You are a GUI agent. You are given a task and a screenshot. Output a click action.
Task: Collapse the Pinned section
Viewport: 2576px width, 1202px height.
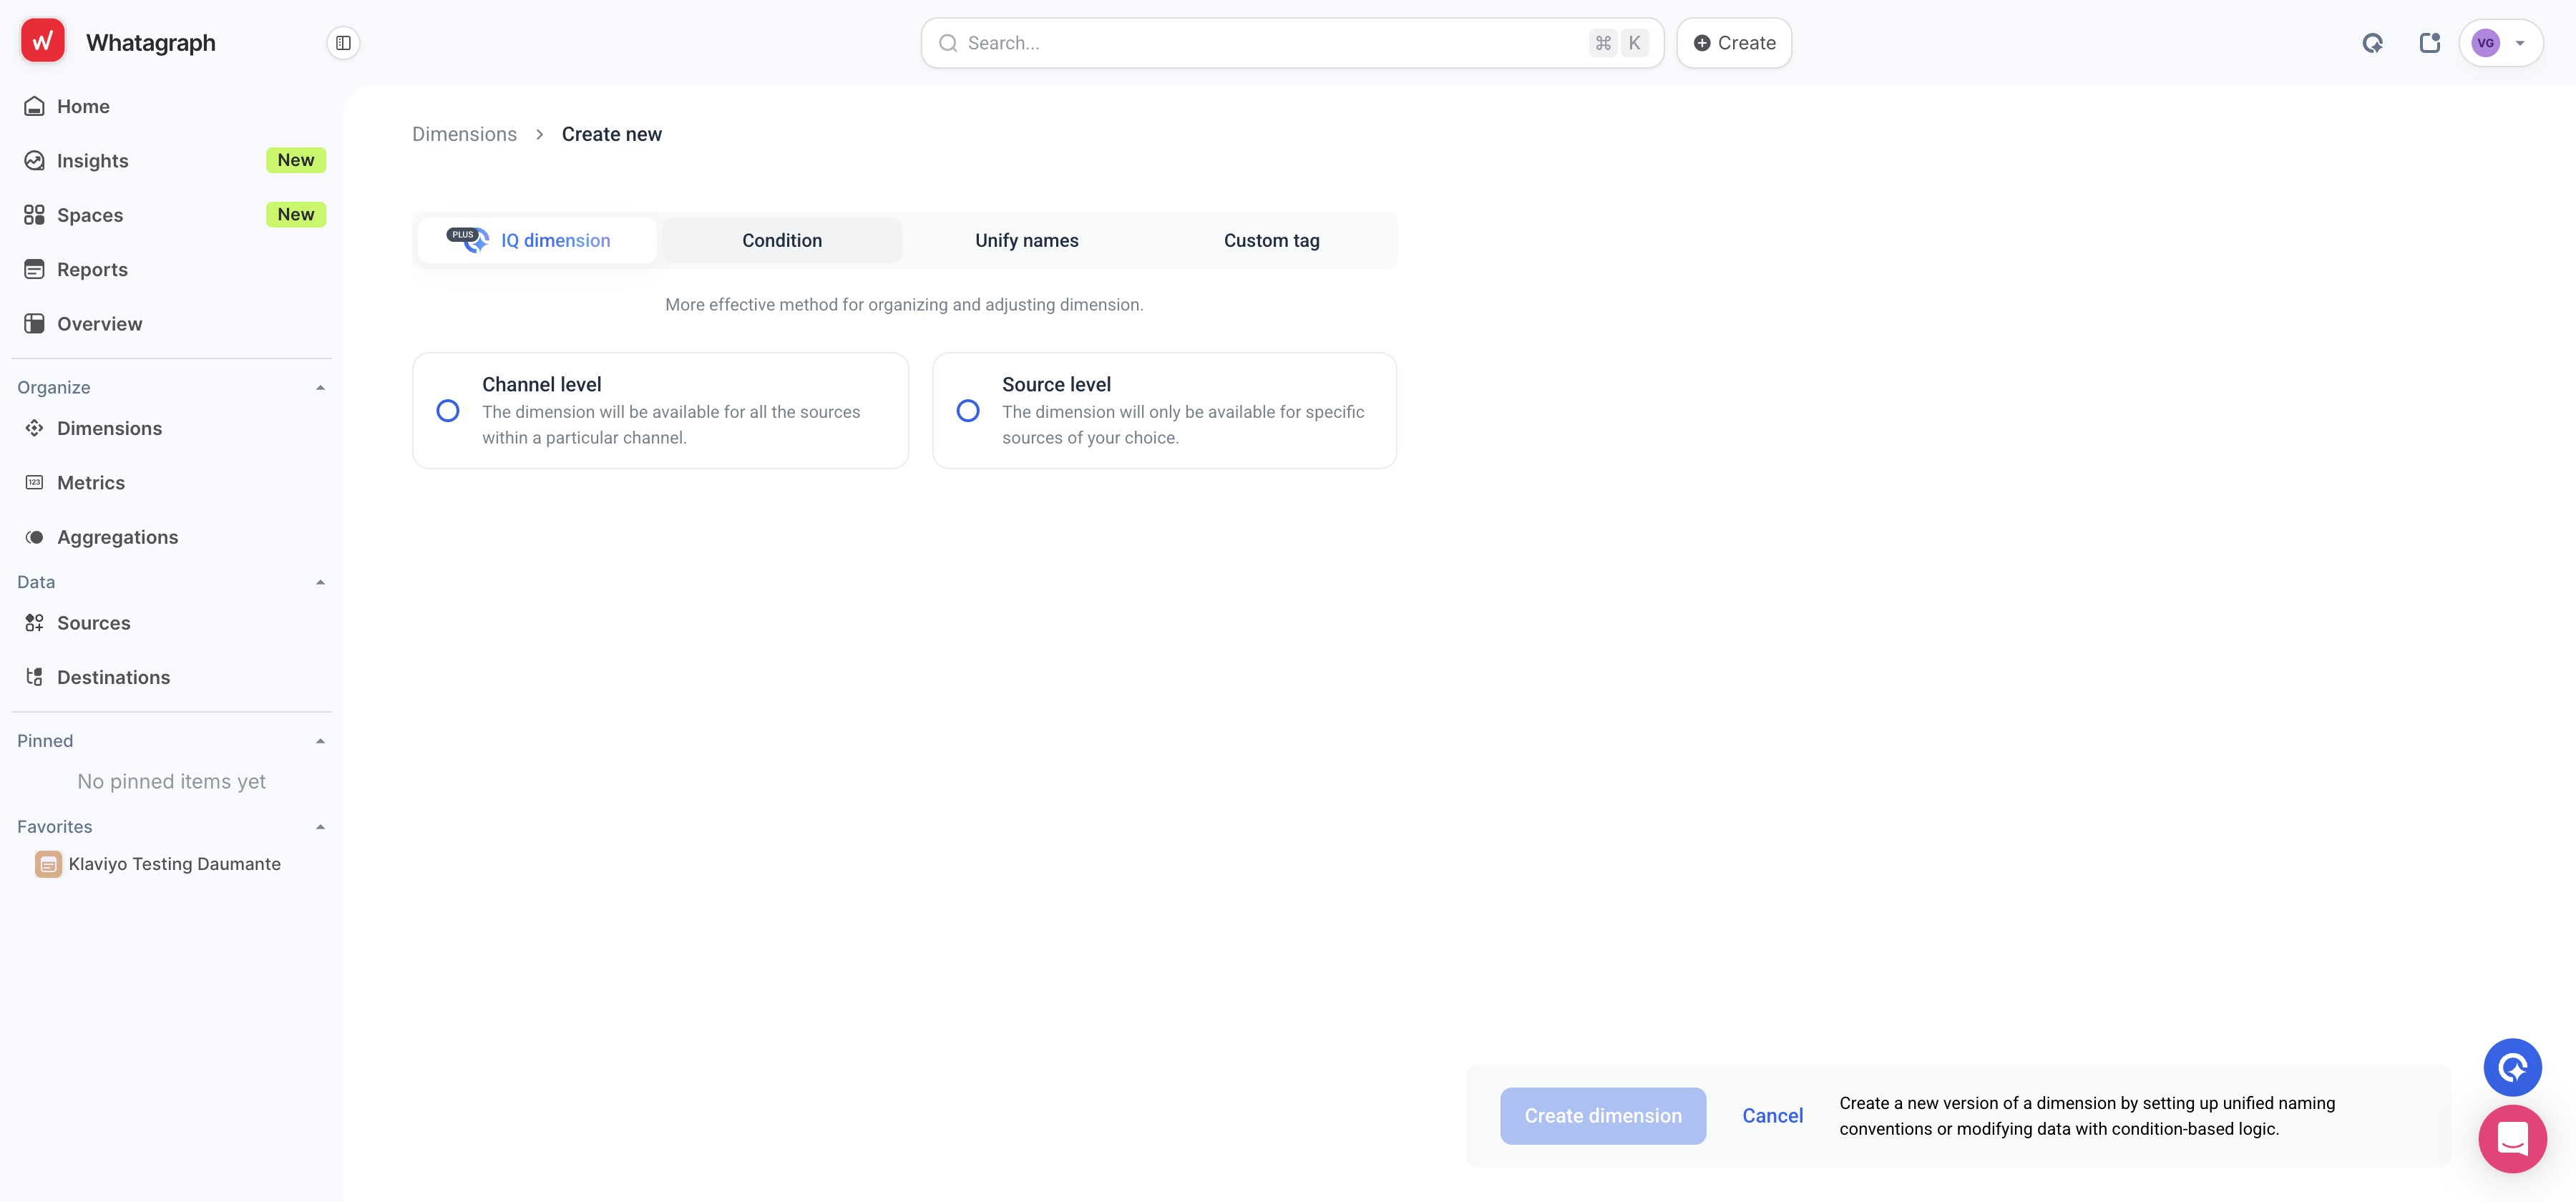[320, 741]
